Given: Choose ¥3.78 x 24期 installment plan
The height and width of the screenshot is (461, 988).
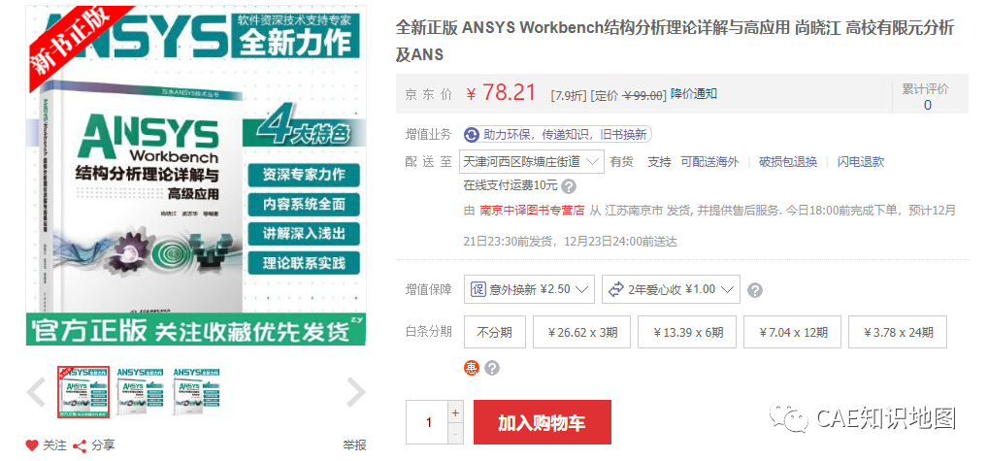Looking at the screenshot, I should click(x=898, y=332).
